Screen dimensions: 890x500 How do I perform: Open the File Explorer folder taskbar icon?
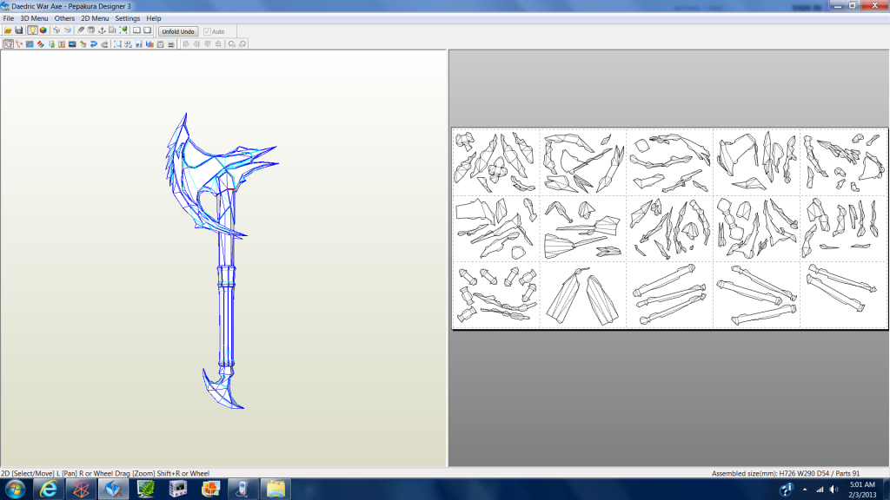coord(276,489)
